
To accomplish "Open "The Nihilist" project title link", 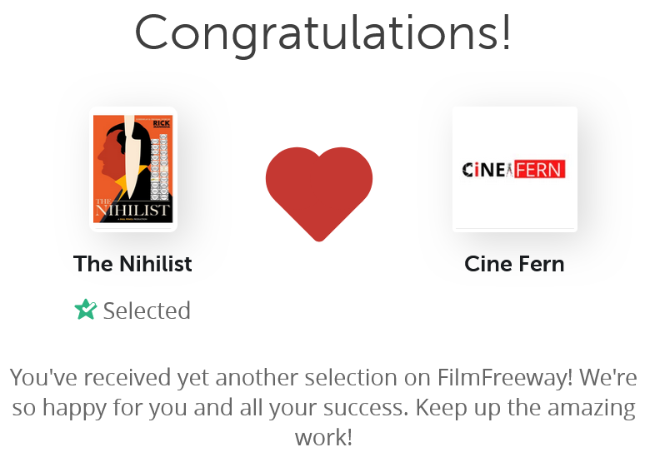I will point(132,264).
